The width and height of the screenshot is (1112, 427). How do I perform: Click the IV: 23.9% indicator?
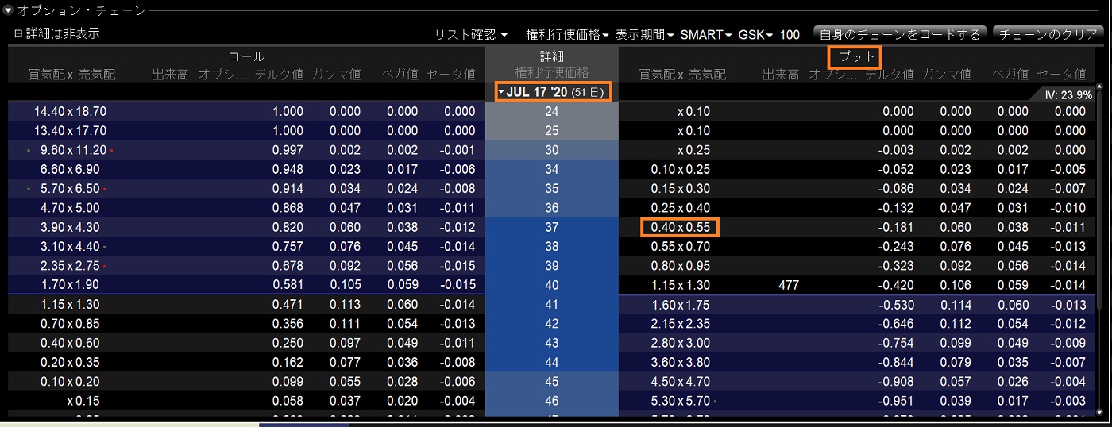coord(1067,94)
